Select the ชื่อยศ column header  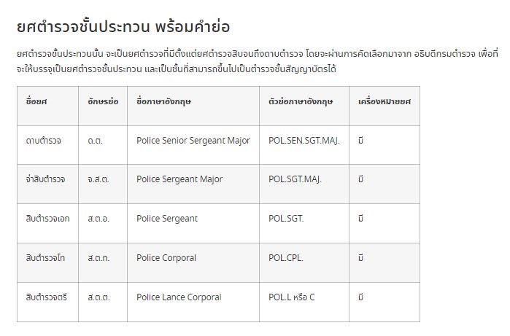[48, 106]
